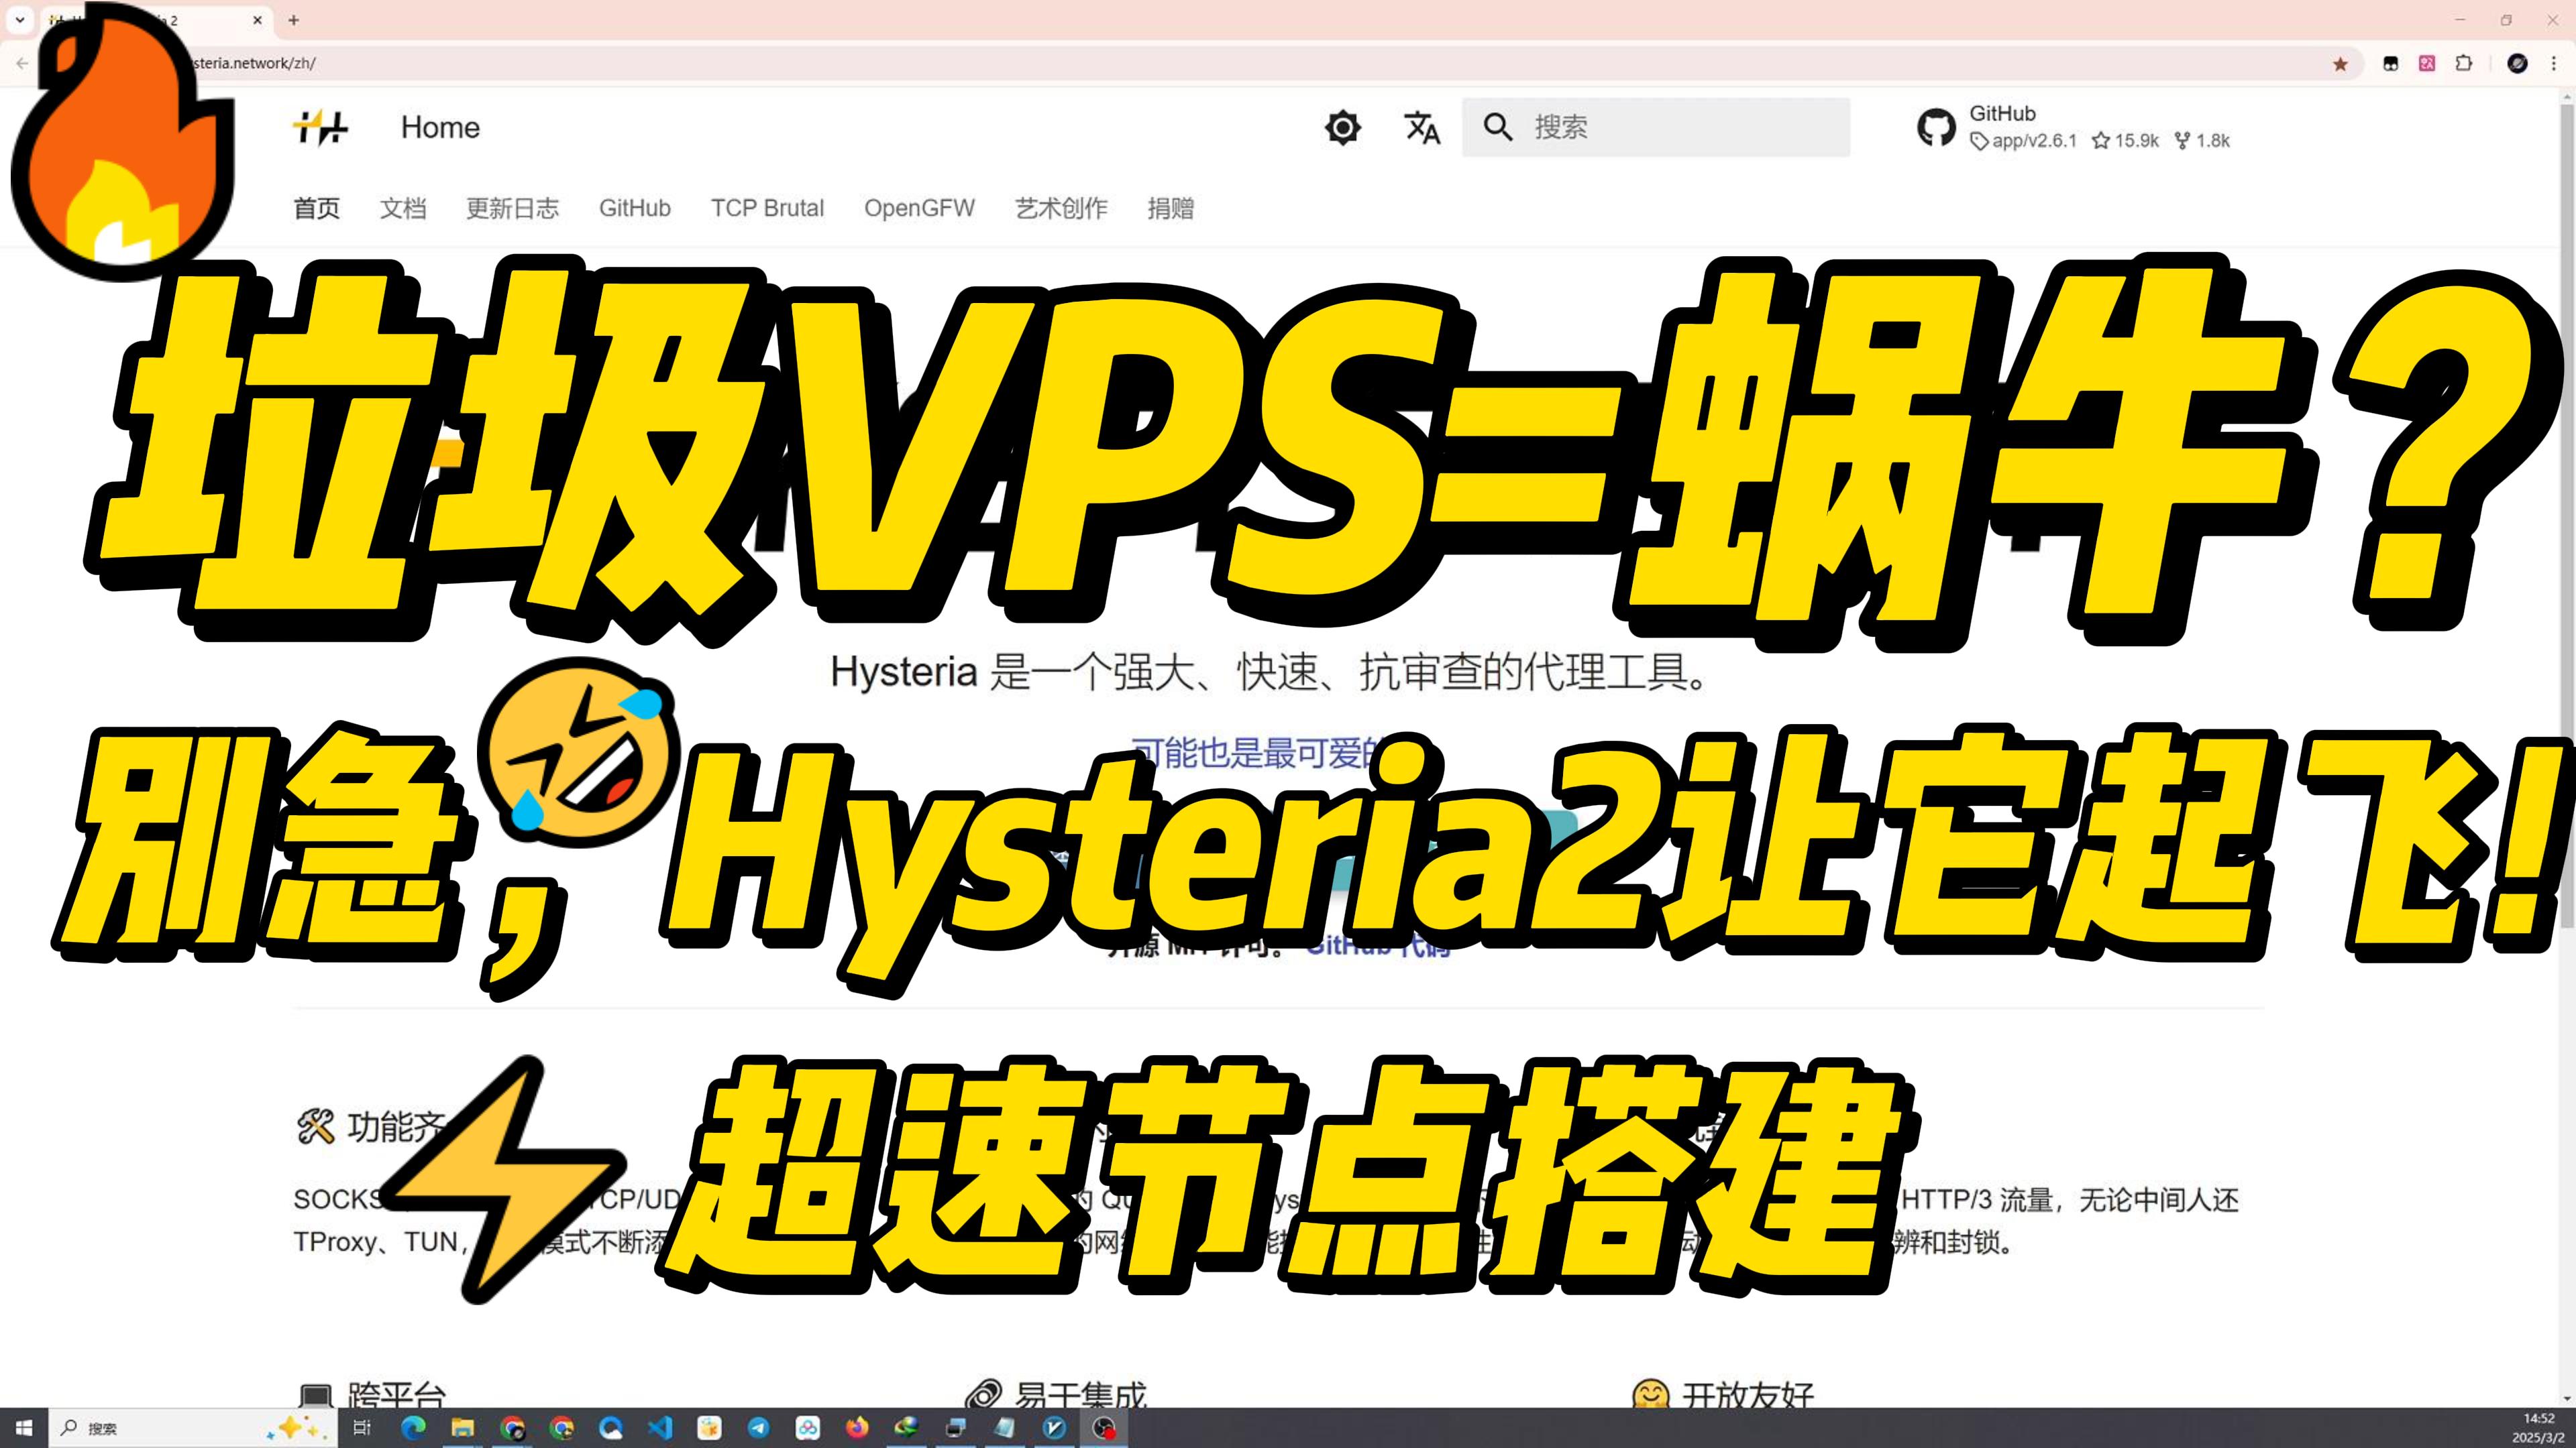Open the OpenGFW tab
Screen dimensions: 2576x1448
click(x=919, y=208)
